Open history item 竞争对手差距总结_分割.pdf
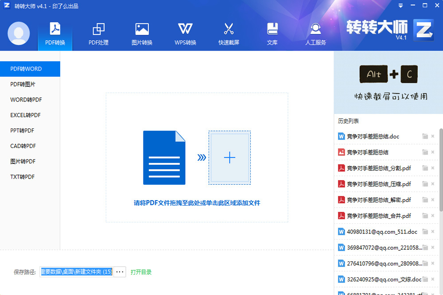The height and width of the screenshot is (295, 443). click(379, 168)
